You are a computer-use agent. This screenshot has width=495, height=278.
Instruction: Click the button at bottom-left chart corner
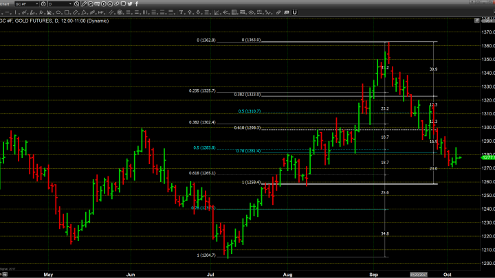[5, 274]
